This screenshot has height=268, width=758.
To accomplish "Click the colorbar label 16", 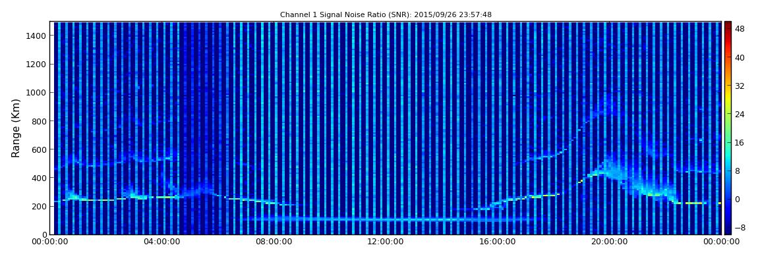I will point(740,143).
